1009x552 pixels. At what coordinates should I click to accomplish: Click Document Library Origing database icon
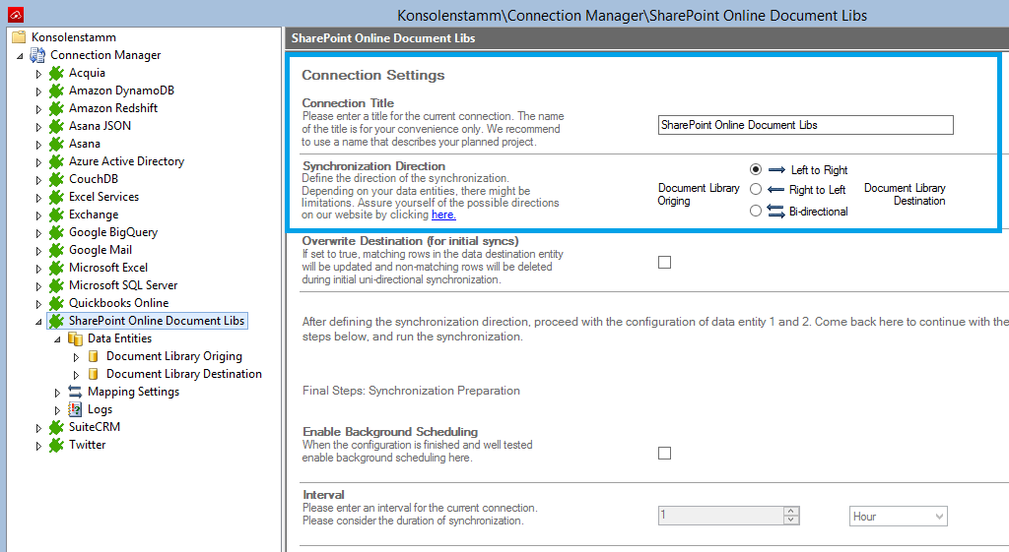(x=94, y=356)
